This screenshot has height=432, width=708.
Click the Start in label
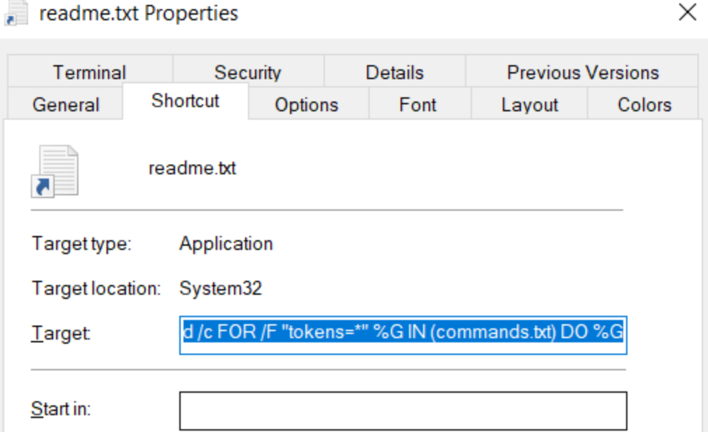tap(60, 410)
